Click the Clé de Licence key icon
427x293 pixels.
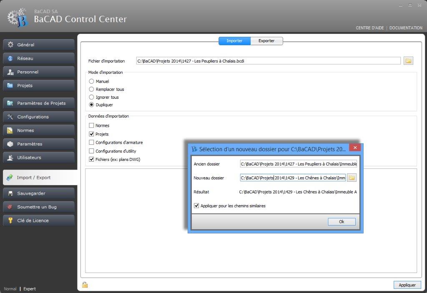[x=10, y=220]
